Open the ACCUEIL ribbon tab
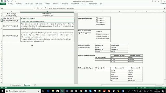Viewport: 166px width, 93px height. (x=10, y=4)
